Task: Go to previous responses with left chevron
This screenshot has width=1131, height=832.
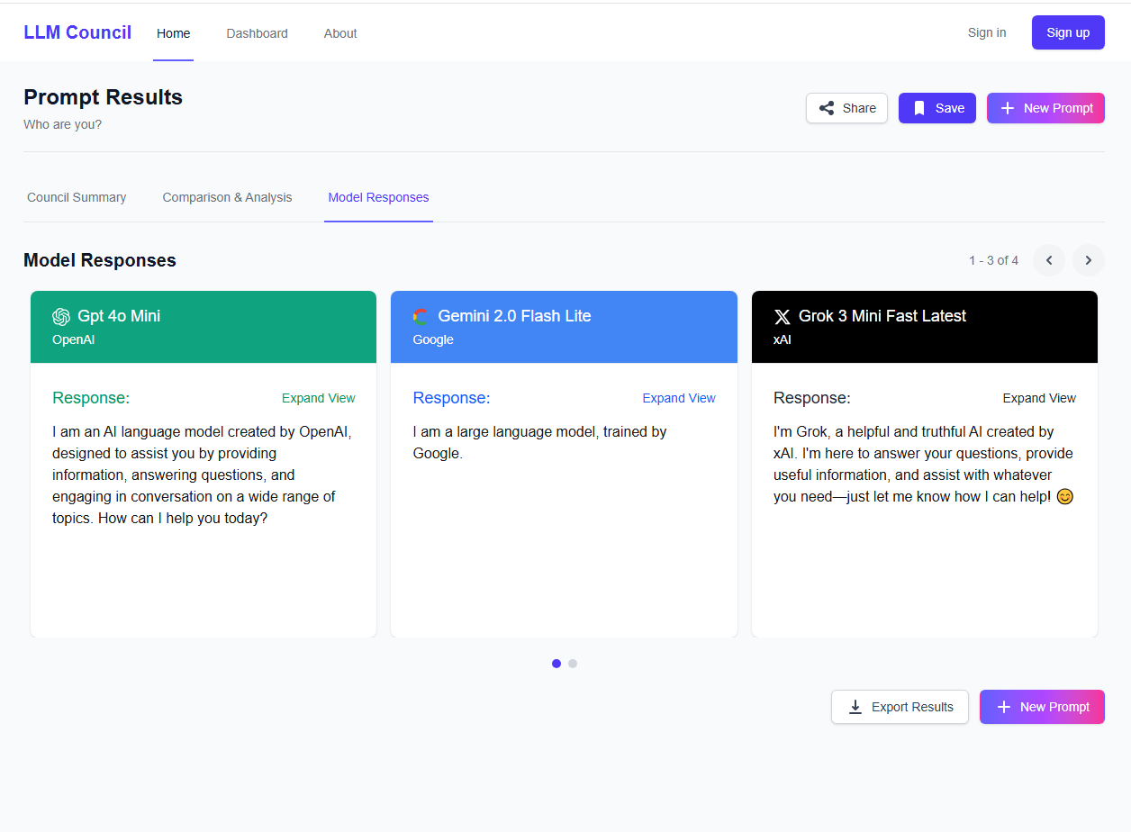Action: (x=1049, y=260)
